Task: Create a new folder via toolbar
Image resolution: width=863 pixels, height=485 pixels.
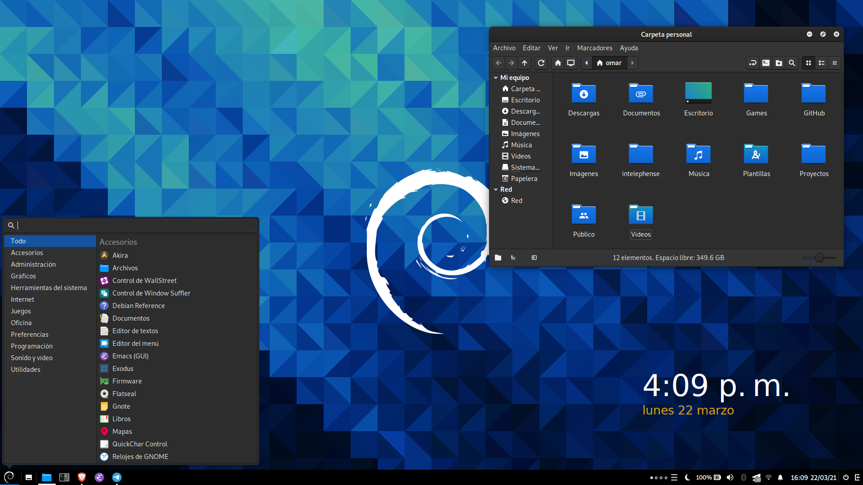Action: 779,63
